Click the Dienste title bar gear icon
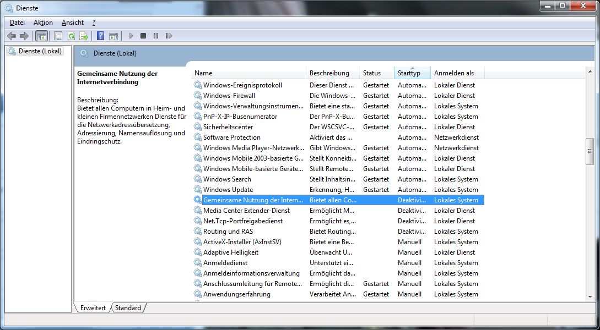 [8, 8]
